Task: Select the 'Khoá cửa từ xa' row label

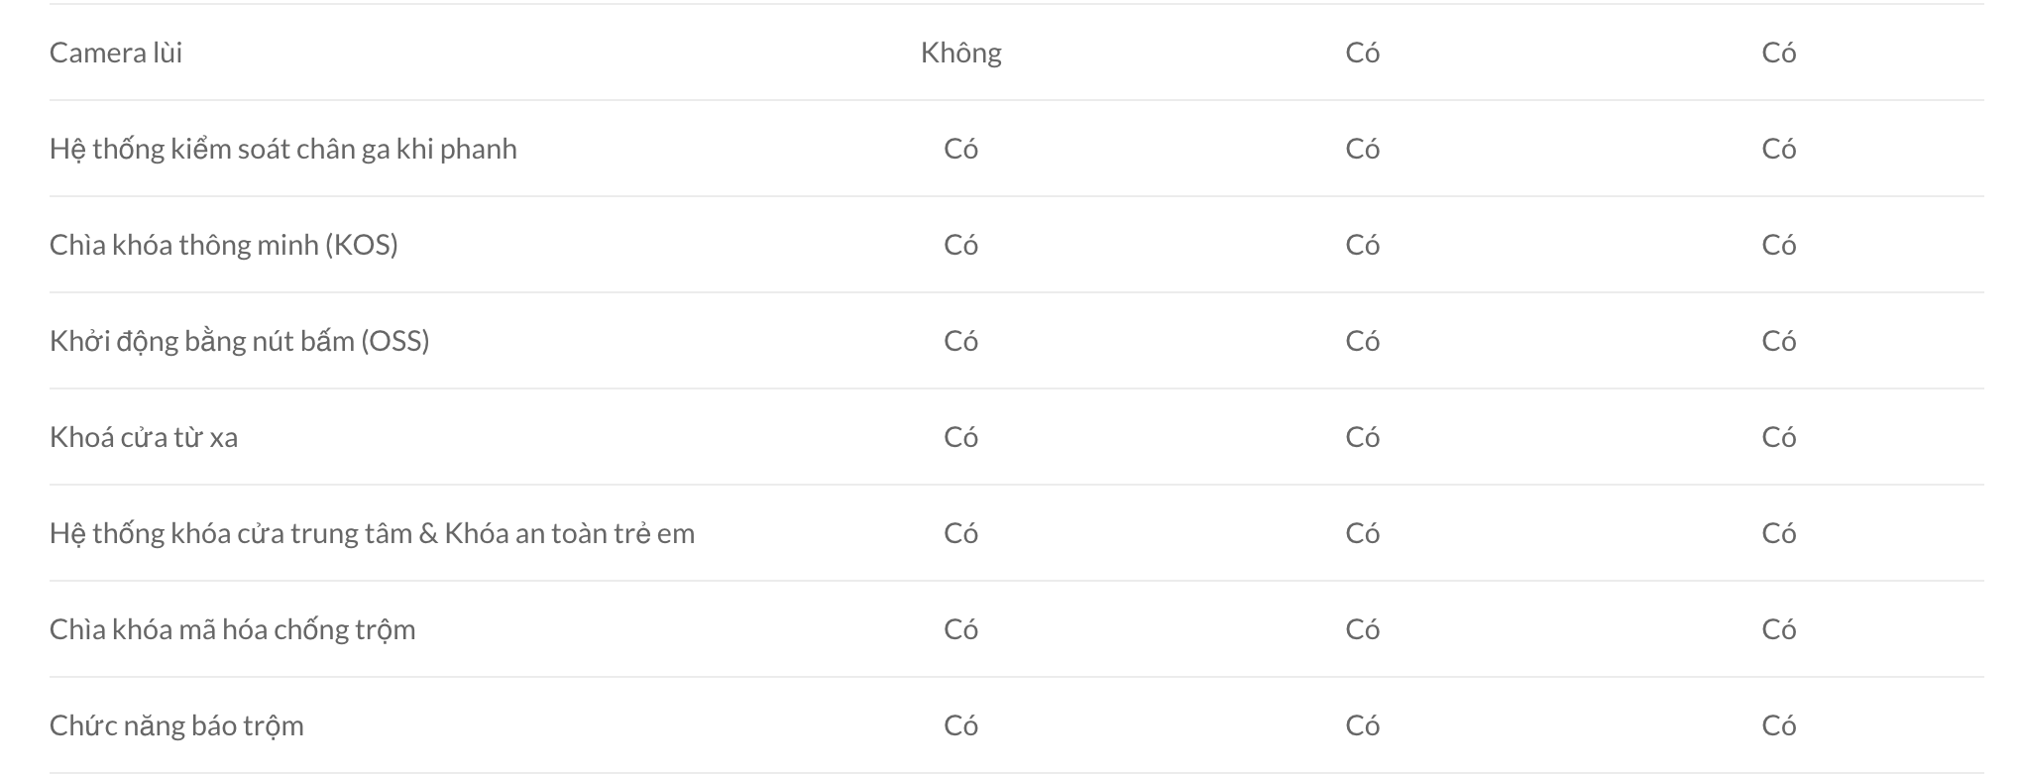Action: coord(144,437)
